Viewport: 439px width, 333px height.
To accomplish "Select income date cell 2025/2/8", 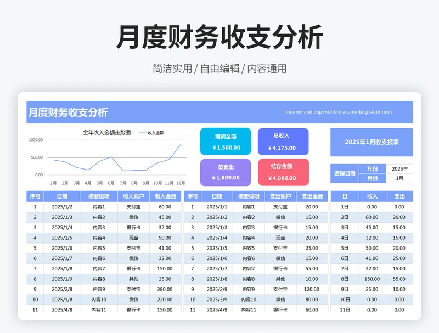I will [62, 289].
